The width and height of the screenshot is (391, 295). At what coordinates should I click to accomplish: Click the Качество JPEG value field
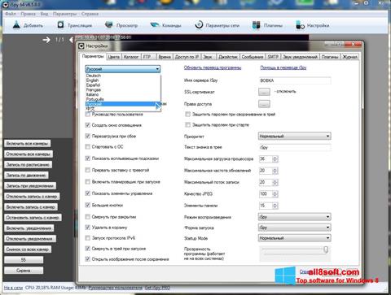click(266, 193)
